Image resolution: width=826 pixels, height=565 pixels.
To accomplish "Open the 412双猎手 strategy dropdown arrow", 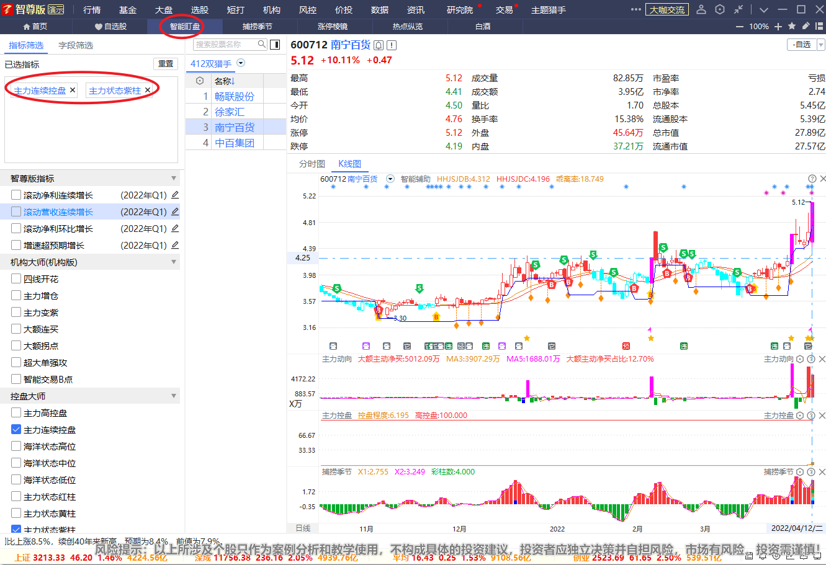I will point(241,63).
